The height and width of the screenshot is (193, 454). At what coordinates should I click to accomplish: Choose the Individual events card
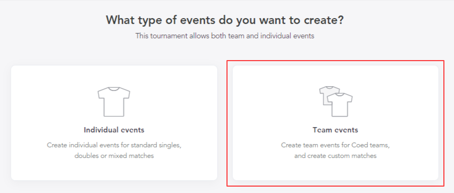click(x=114, y=123)
